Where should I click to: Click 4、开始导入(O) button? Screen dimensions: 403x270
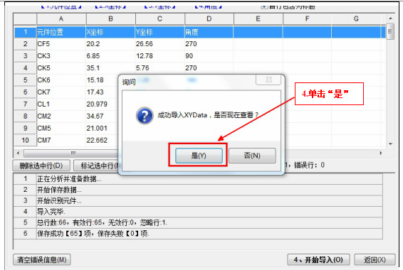pyautogui.click(x=318, y=260)
